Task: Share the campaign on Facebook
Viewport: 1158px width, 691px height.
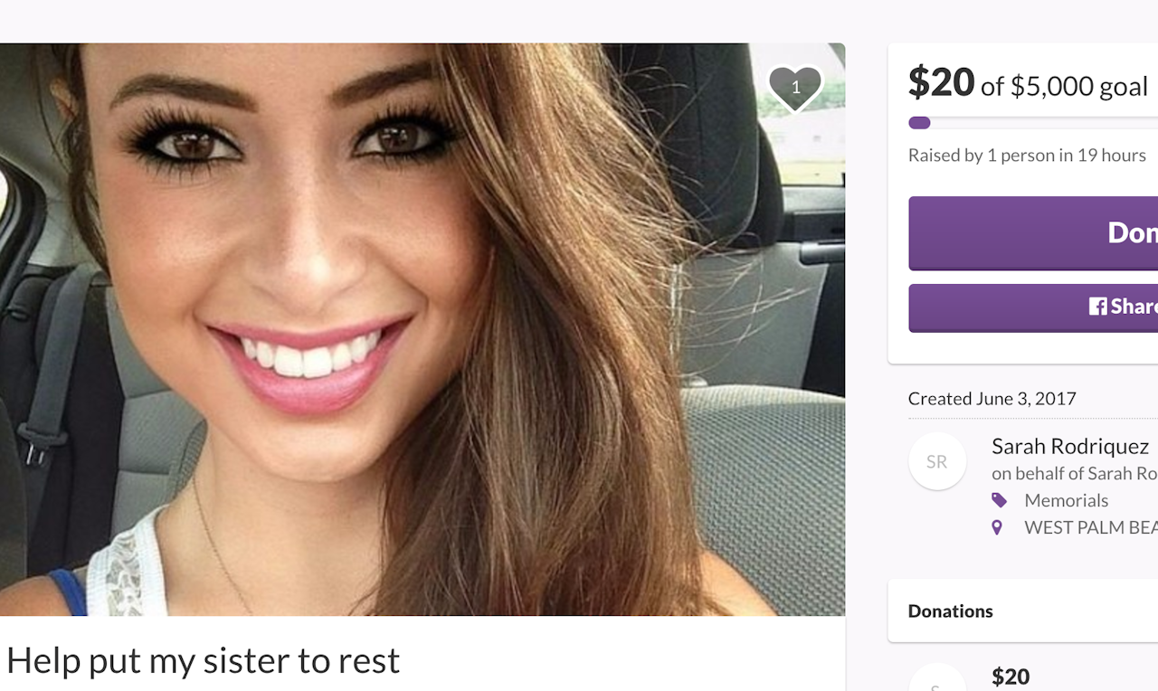Action: coord(1033,308)
